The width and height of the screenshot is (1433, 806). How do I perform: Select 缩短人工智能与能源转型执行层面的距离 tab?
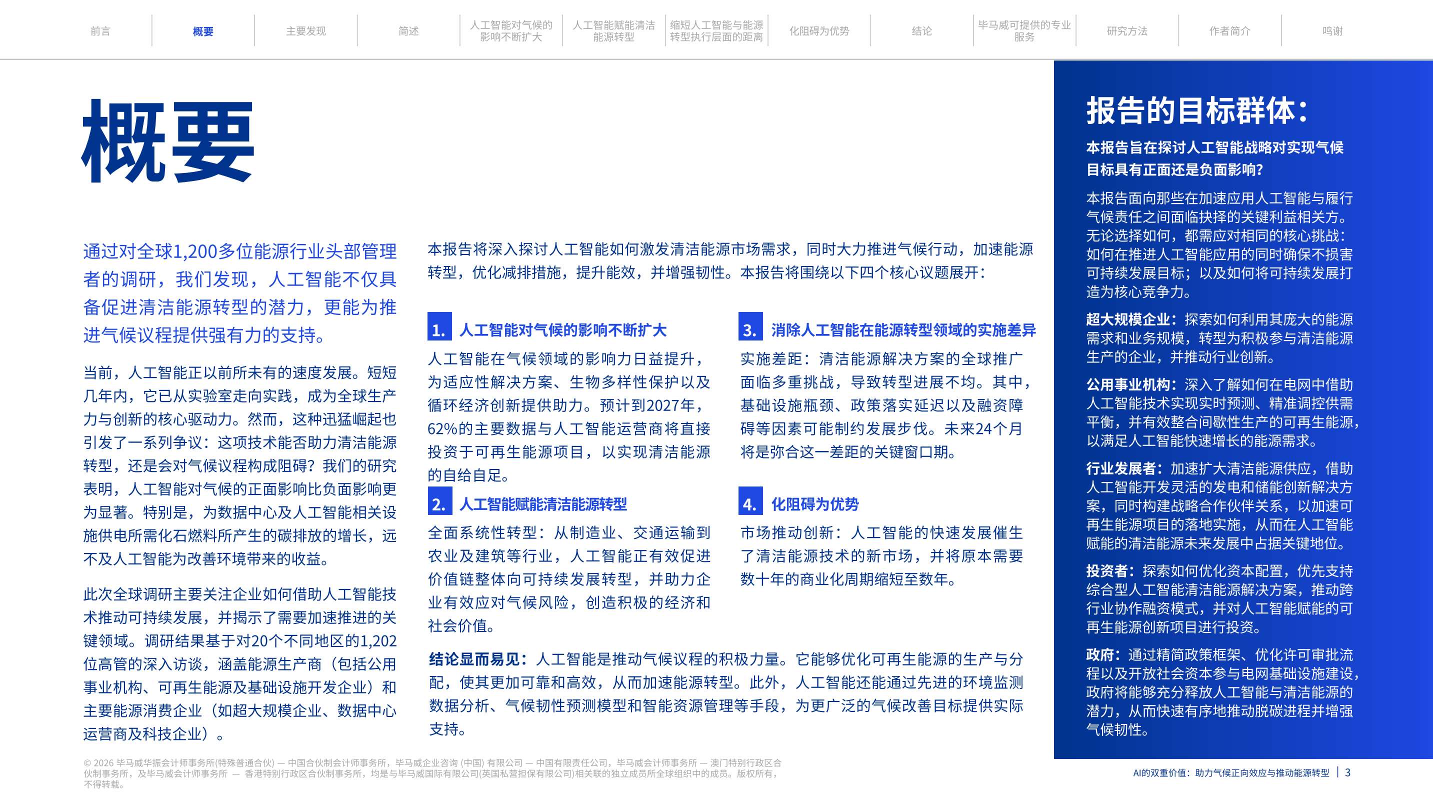tap(716, 31)
